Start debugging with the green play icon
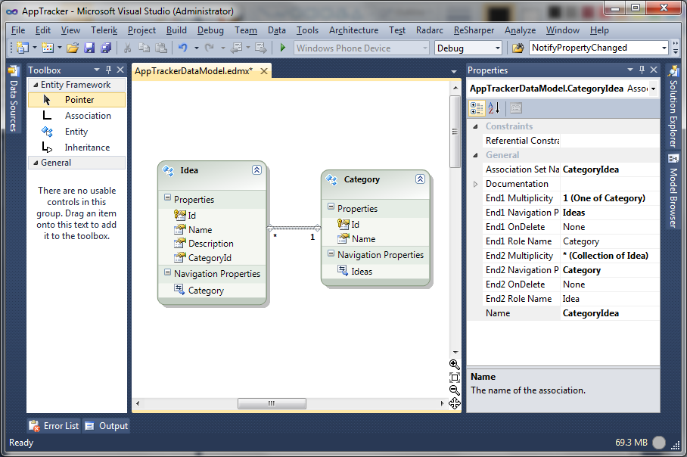 (283, 48)
